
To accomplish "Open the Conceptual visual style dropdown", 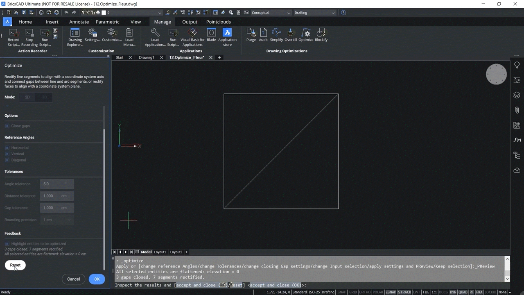I will pos(271,13).
